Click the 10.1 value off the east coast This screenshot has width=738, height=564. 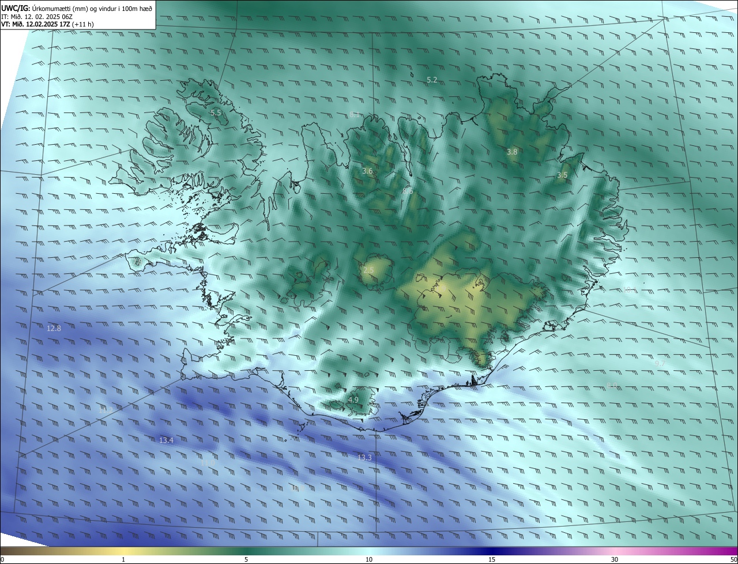(630, 290)
